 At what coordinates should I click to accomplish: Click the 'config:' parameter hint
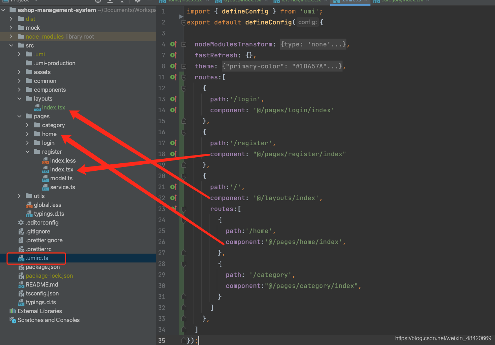(307, 22)
